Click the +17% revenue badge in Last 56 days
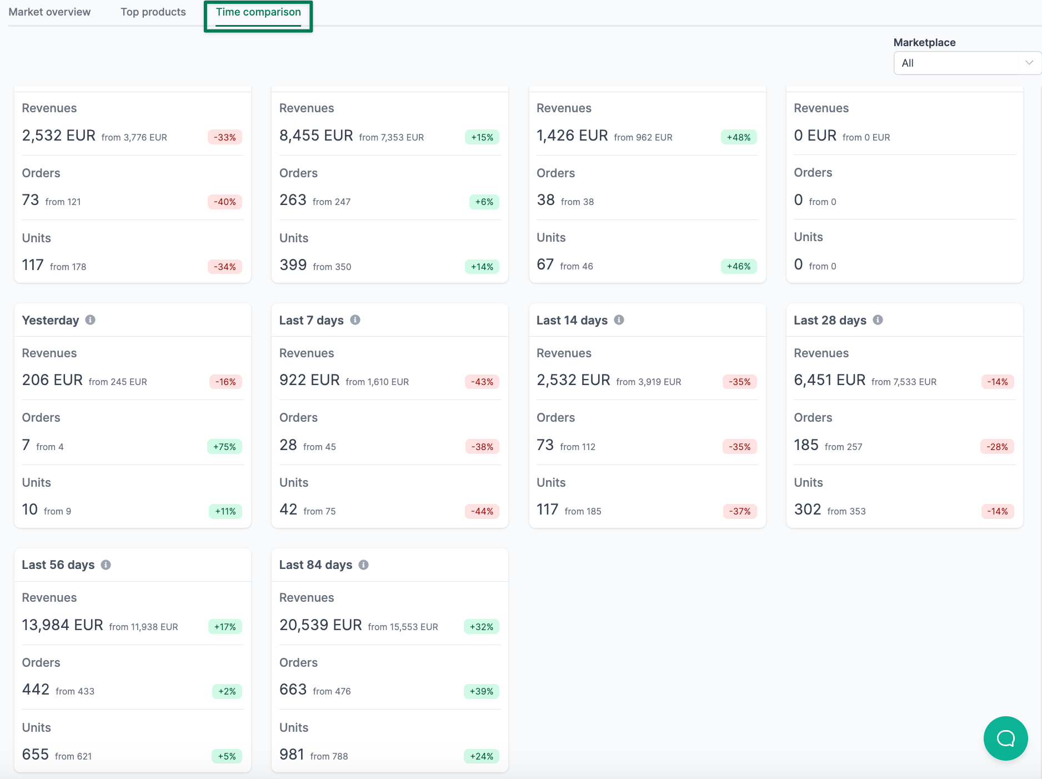The height and width of the screenshot is (779, 1042). click(225, 627)
